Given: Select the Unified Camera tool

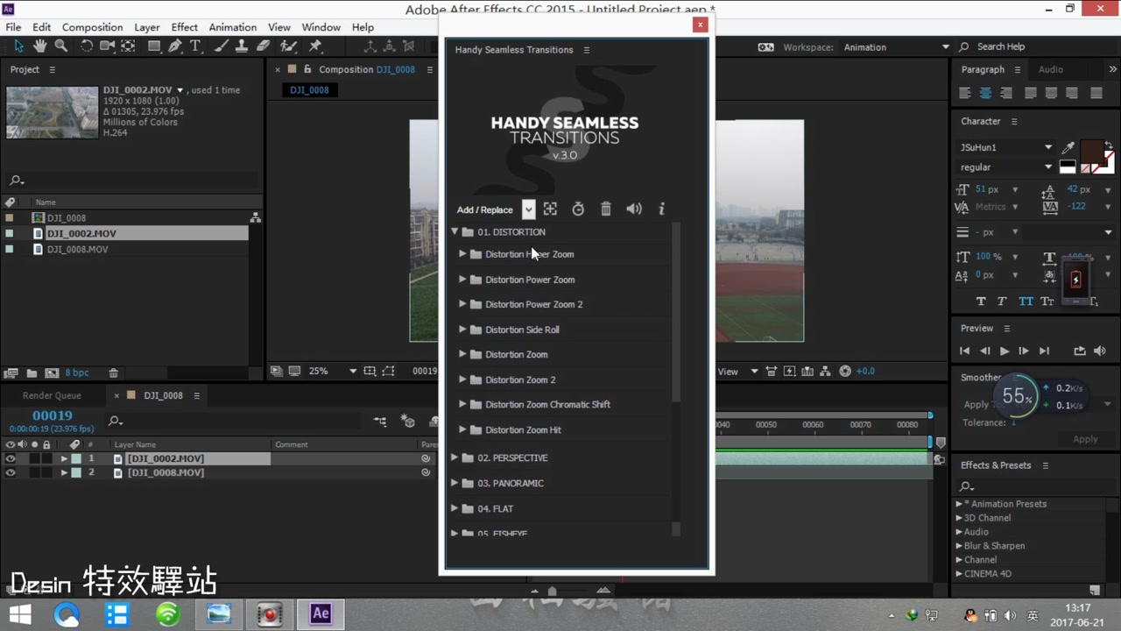Looking at the screenshot, I should 107,46.
